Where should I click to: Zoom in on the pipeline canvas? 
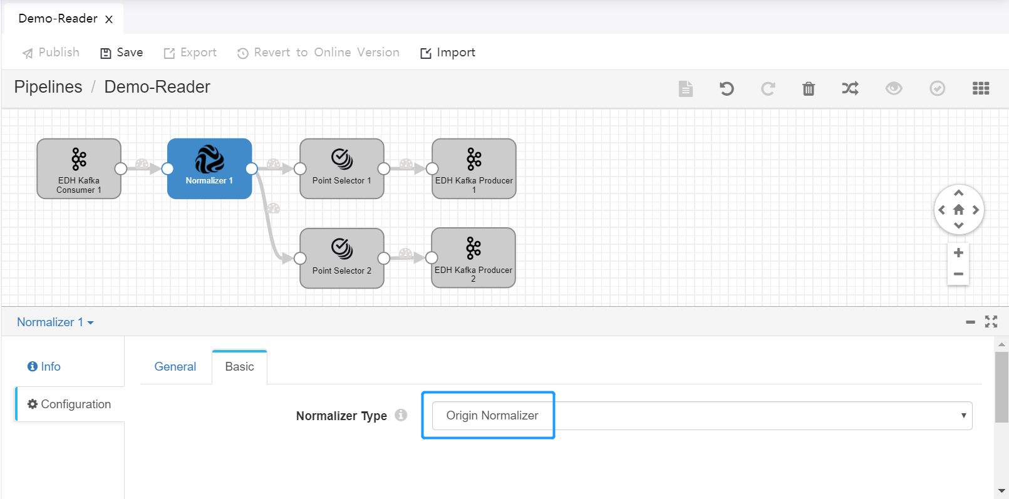[x=958, y=253]
